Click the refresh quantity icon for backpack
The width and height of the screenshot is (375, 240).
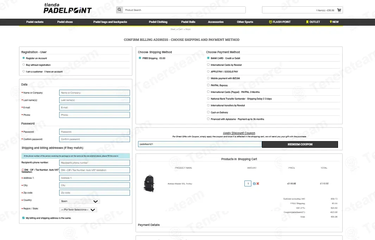click(254, 184)
